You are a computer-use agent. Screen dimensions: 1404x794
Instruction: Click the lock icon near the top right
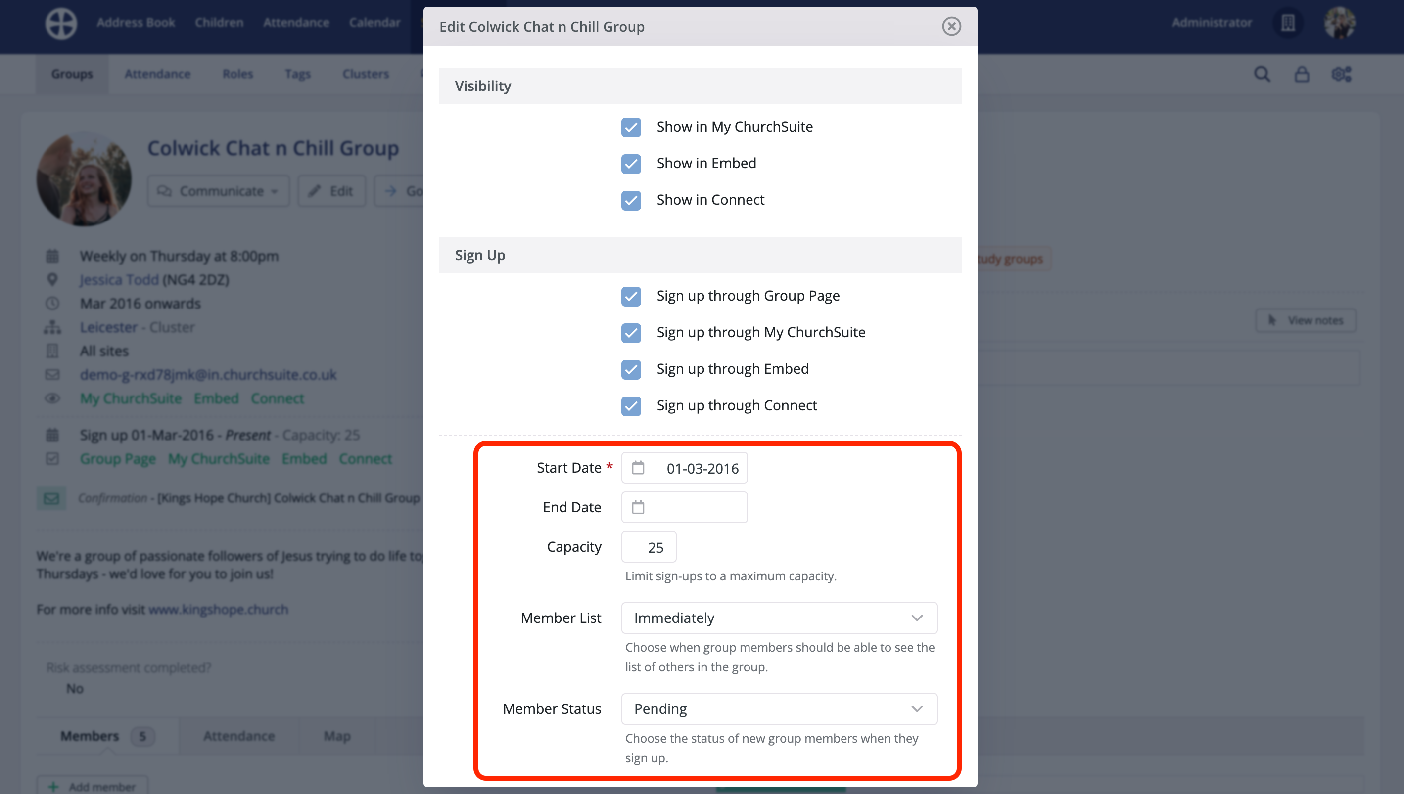(x=1303, y=74)
